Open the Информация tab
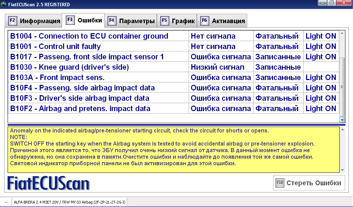 click(x=33, y=21)
